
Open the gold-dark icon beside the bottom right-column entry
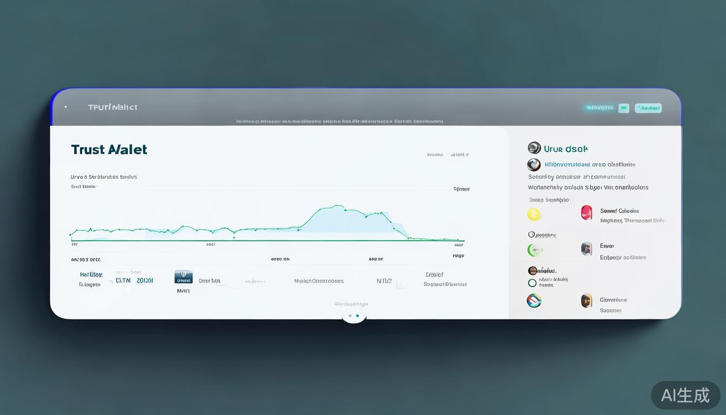[x=587, y=300]
